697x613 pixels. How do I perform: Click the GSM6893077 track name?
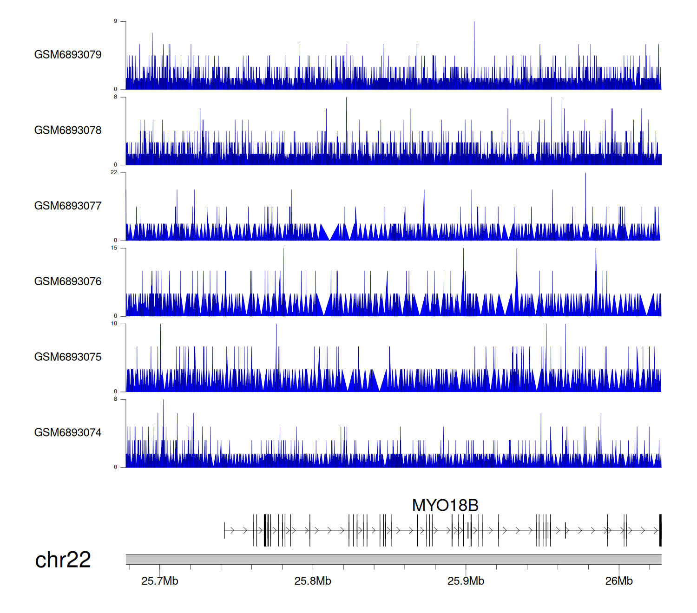(68, 206)
